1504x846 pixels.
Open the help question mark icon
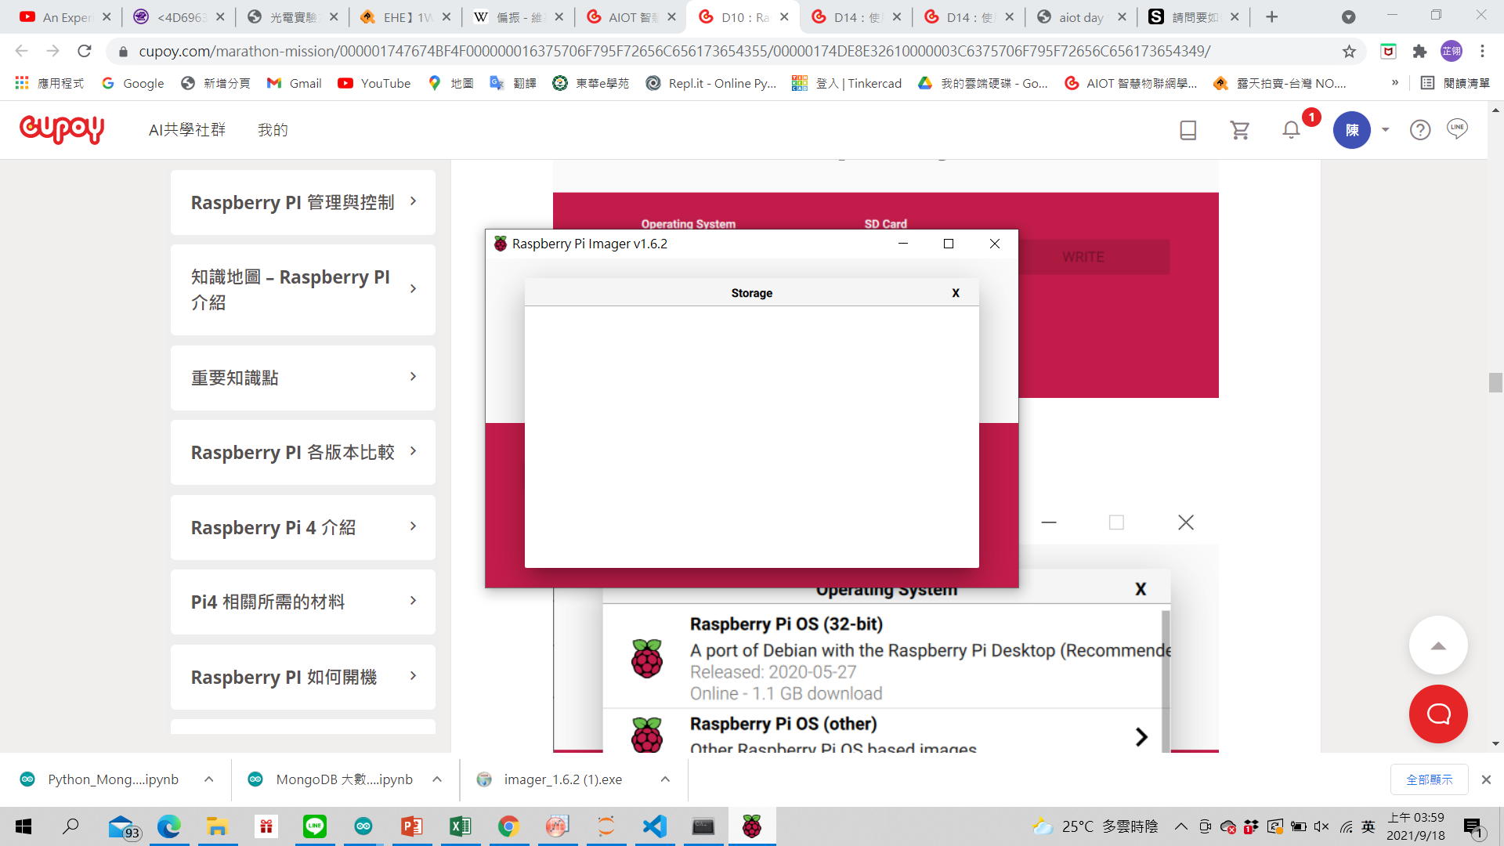click(1420, 130)
